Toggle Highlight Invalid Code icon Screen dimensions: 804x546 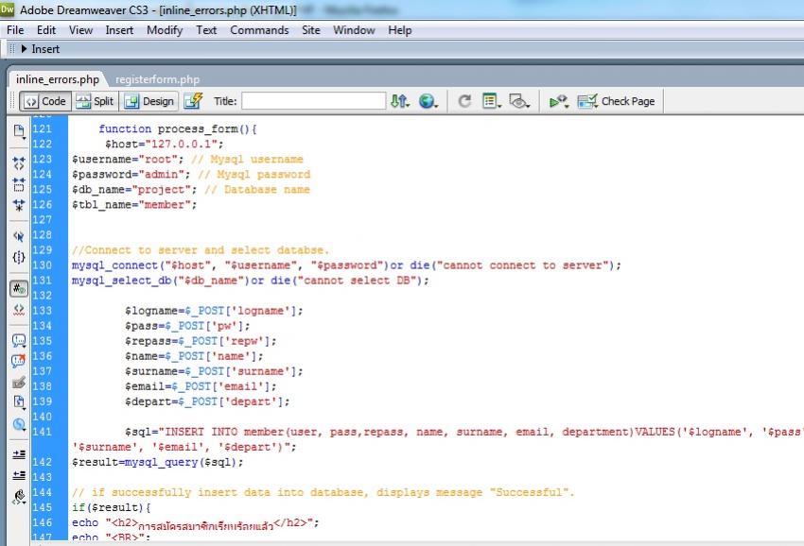[19, 309]
